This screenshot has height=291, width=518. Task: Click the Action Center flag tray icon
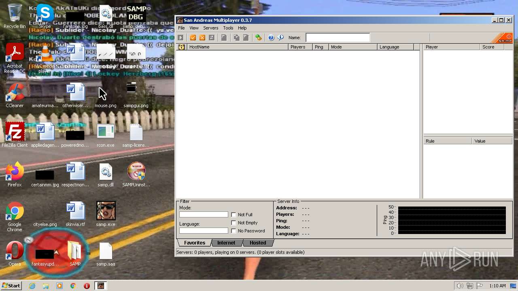tap(480, 286)
